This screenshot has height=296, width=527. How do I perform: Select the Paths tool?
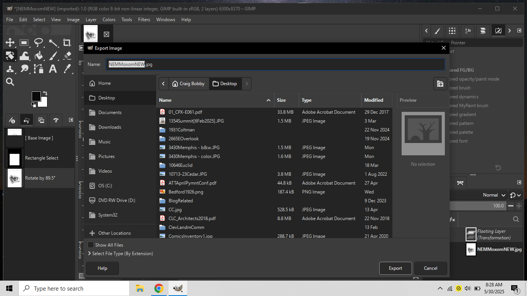click(x=39, y=69)
